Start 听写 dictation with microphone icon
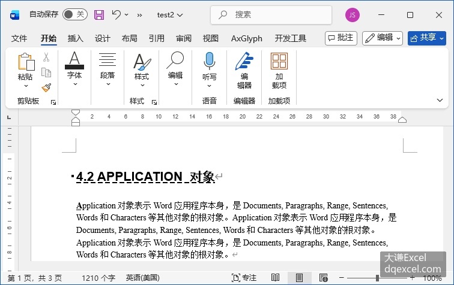Screen dimensions: 454x285 [210, 62]
